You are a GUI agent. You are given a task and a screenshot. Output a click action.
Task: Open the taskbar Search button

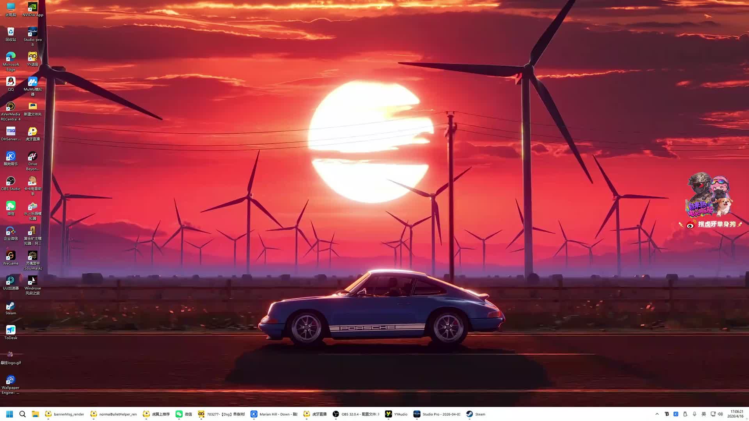(x=23, y=414)
